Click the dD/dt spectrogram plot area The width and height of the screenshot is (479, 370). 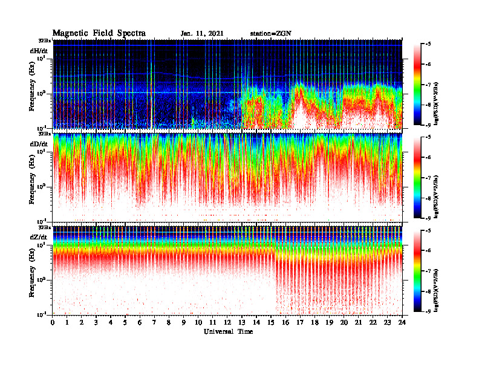point(227,177)
